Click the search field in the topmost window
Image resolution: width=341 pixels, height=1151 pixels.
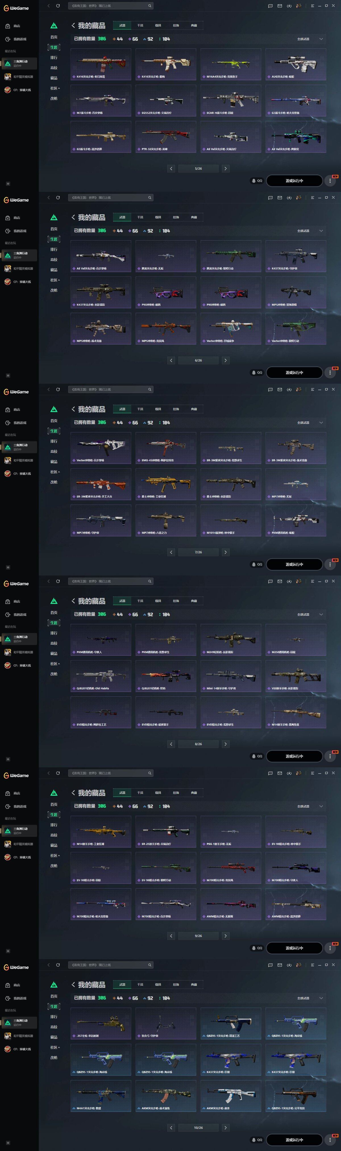[x=110, y=6]
